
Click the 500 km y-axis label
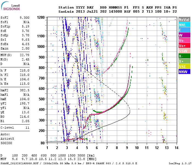[42, 99]
